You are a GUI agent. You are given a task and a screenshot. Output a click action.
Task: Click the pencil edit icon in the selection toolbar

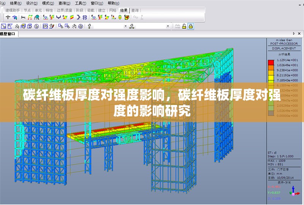[51, 26]
